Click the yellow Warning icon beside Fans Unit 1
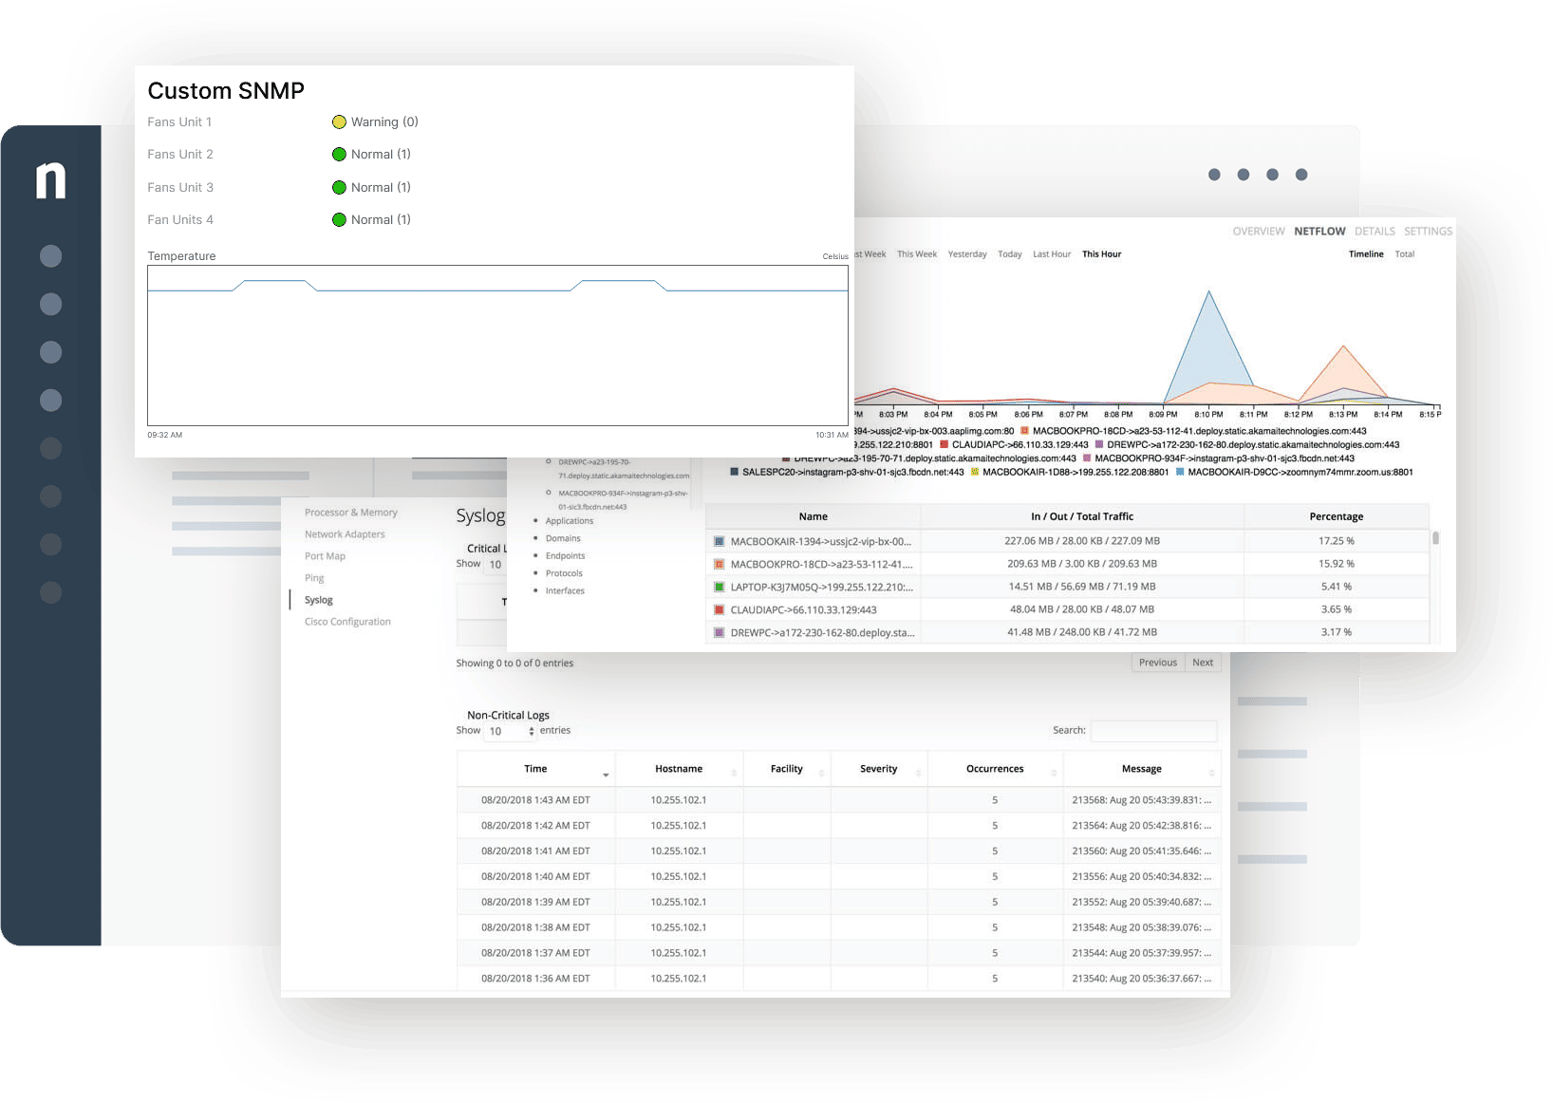Screen dimensions: 1553x1103 pyautogui.click(x=340, y=122)
